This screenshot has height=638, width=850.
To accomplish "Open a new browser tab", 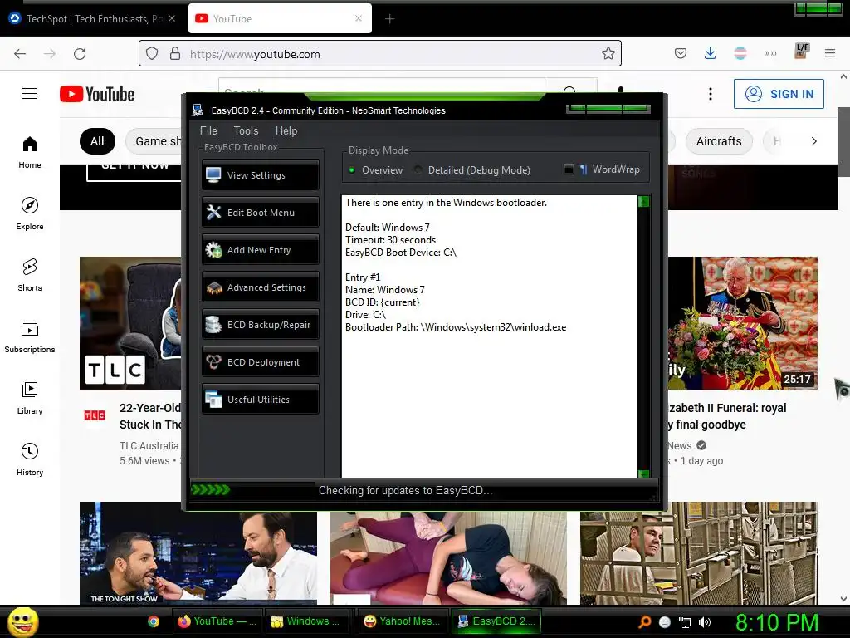I will coord(389,19).
